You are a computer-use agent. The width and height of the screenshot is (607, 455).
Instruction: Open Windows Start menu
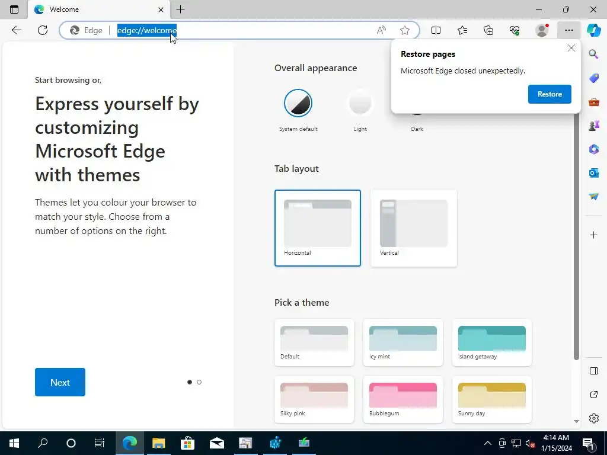14,443
